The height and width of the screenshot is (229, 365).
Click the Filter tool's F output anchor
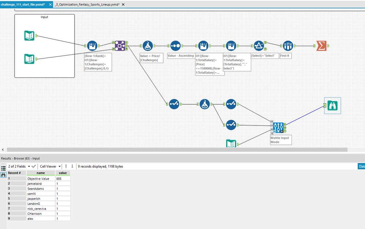pos(265,49)
